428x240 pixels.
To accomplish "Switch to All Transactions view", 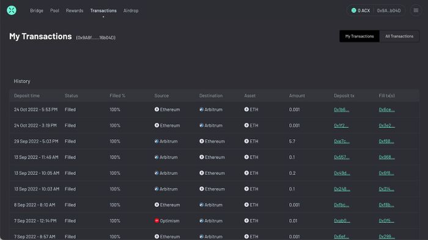I will coord(399,36).
